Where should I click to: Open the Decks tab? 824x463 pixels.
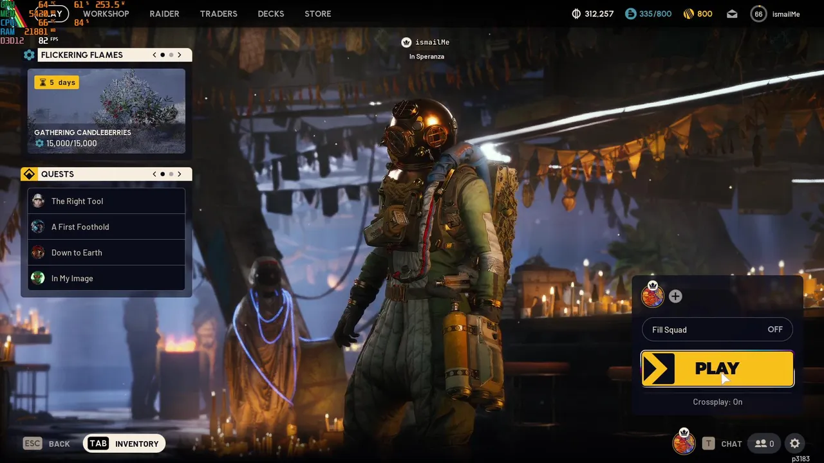[x=271, y=14]
